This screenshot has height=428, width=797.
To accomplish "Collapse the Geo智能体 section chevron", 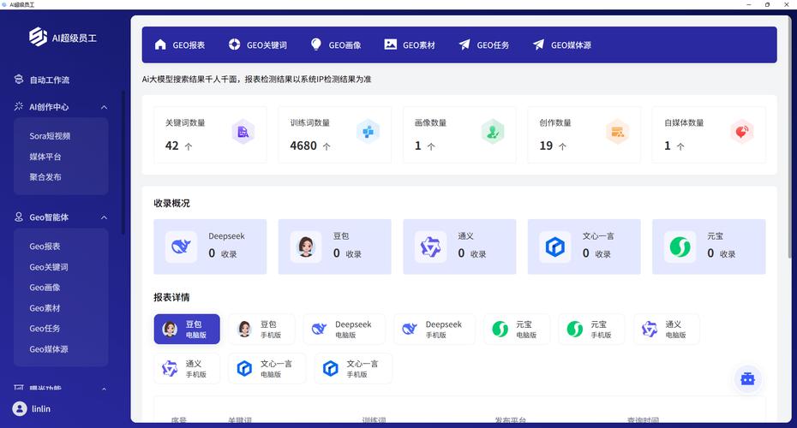I will coord(104,217).
